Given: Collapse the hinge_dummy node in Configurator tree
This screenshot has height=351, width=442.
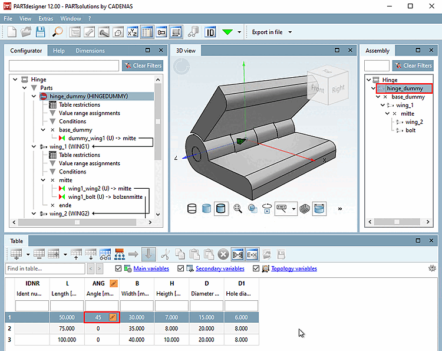Looking at the screenshot, I should pyautogui.click(x=34, y=96).
